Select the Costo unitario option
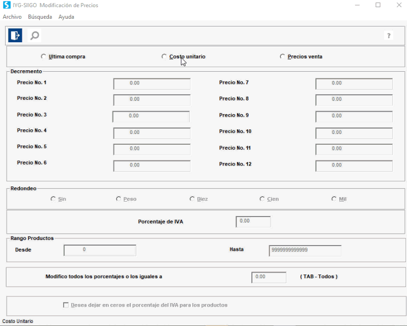The width and height of the screenshot is (407, 326). click(164, 57)
